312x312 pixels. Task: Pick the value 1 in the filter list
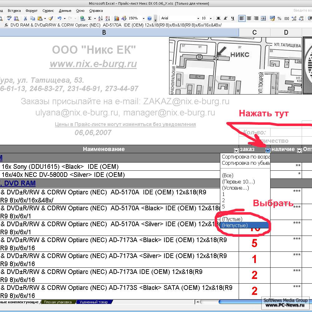pos(245,194)
